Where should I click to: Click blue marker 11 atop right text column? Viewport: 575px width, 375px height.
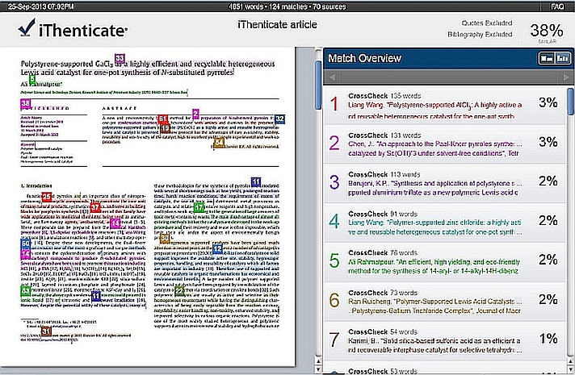click(256, 181)
